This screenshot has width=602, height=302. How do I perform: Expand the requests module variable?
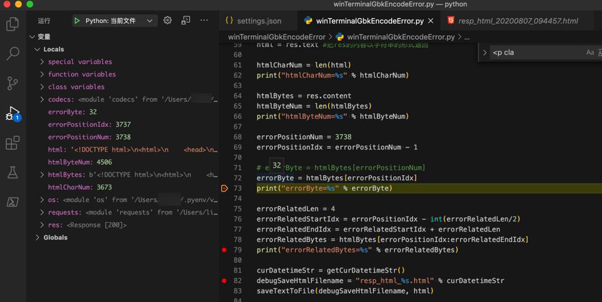[x=42, y=212]
